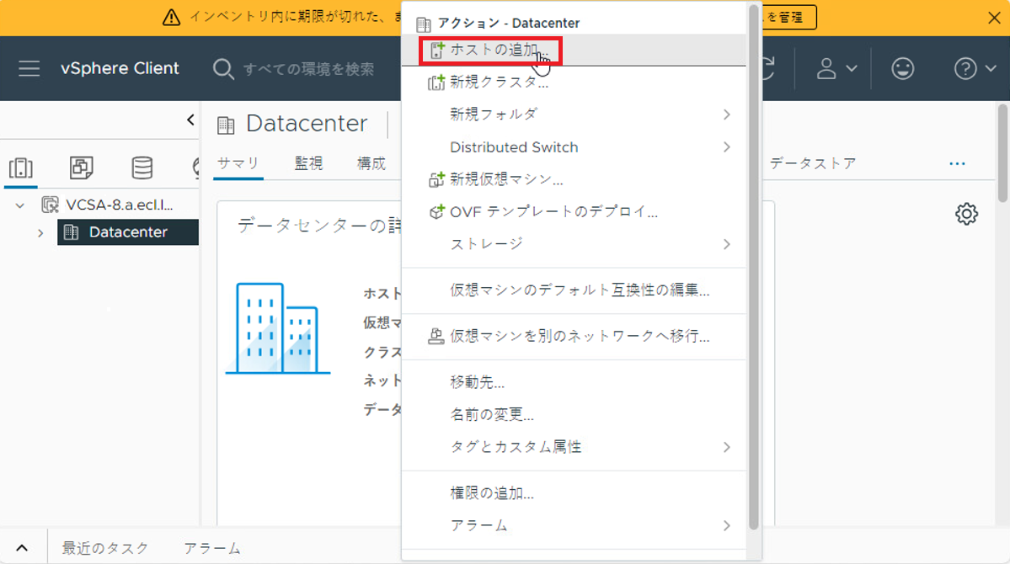Screen dimensions: 1010x564
Task: Choose ホストの追加... from the actions menu
Action: click(x=574, y=51)
